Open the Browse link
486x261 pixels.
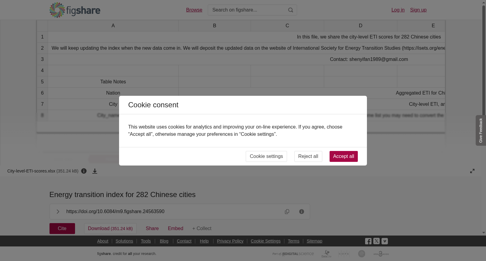194,10
